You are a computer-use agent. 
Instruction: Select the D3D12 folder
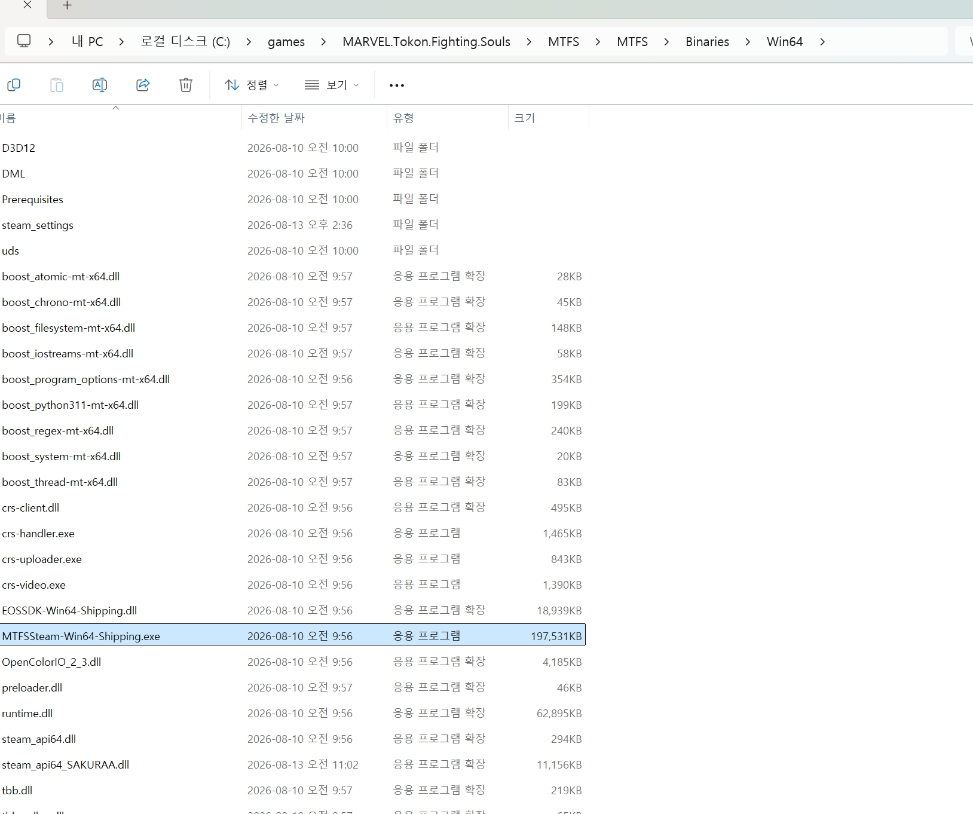(293, 148)
